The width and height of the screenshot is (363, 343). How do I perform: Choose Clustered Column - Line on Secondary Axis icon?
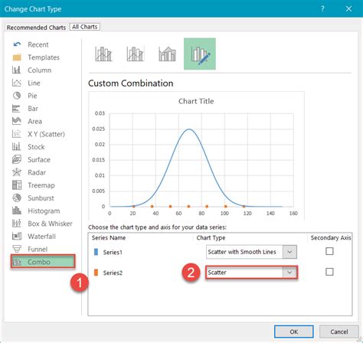pyautogui.click(x=136, y=54)
